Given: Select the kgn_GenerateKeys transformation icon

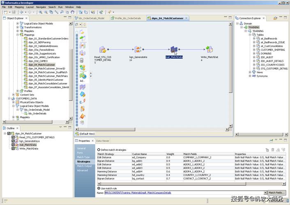Looking at the screenshot, I should (138, 50).
